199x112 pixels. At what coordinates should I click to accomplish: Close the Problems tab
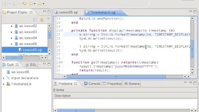pos(76,84)
